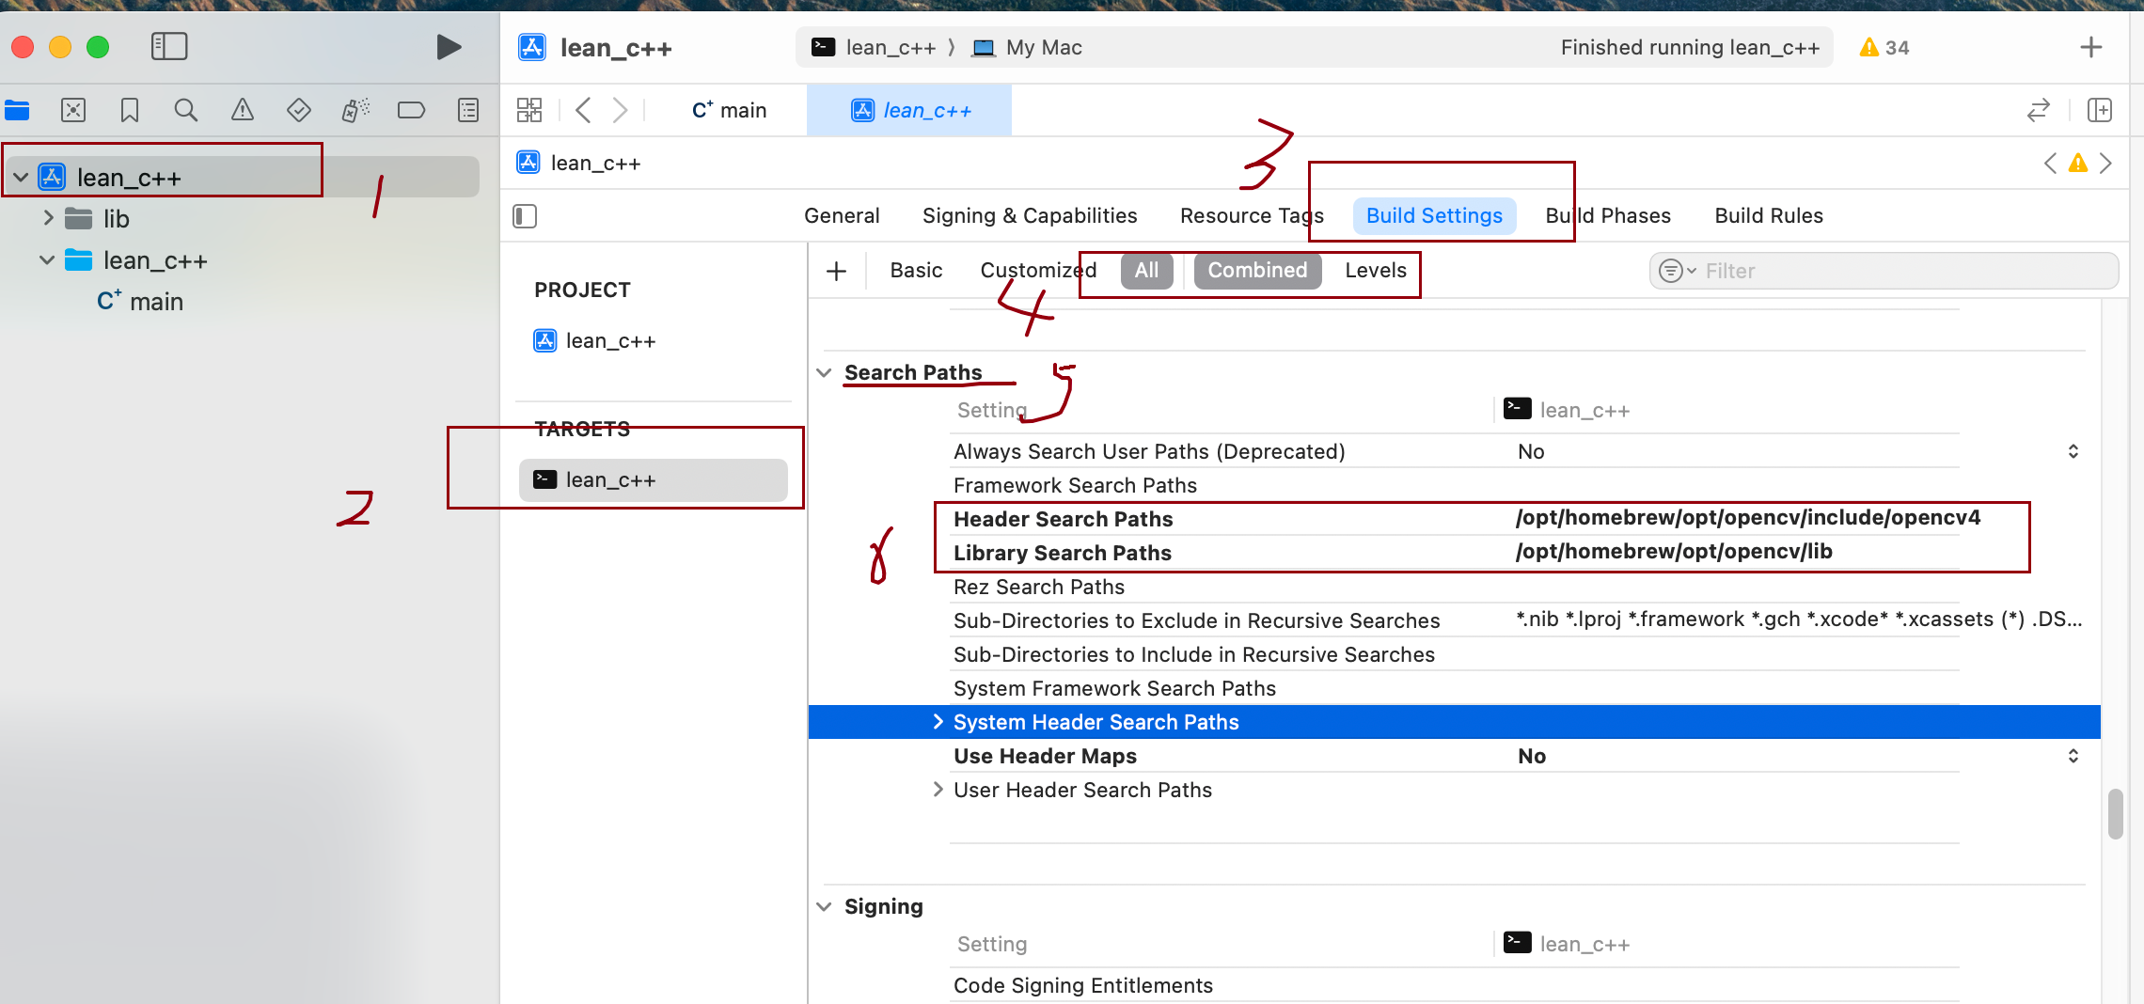The height and width of the screenshot is (1004, 2144).
Task: Collapse the Search Paths section
Action: [825, 373]
